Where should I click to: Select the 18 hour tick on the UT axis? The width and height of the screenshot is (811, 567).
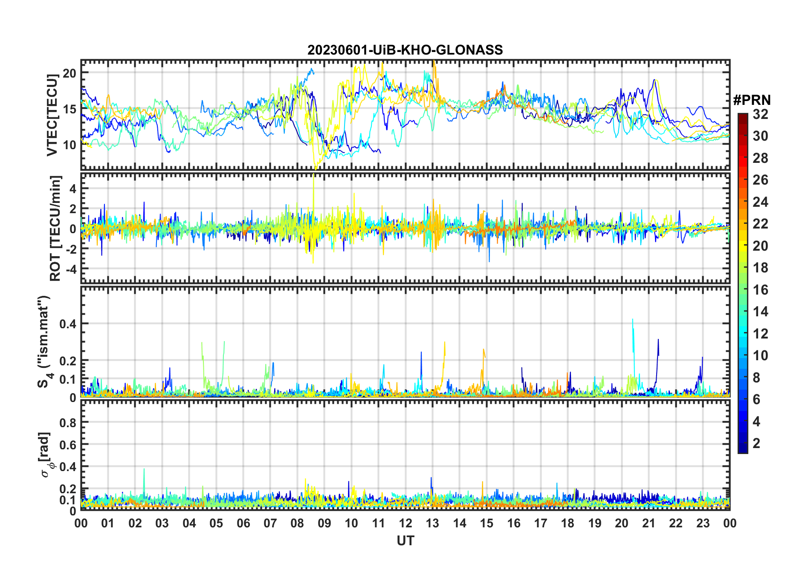pyautogui.click(x=568, y=523)
